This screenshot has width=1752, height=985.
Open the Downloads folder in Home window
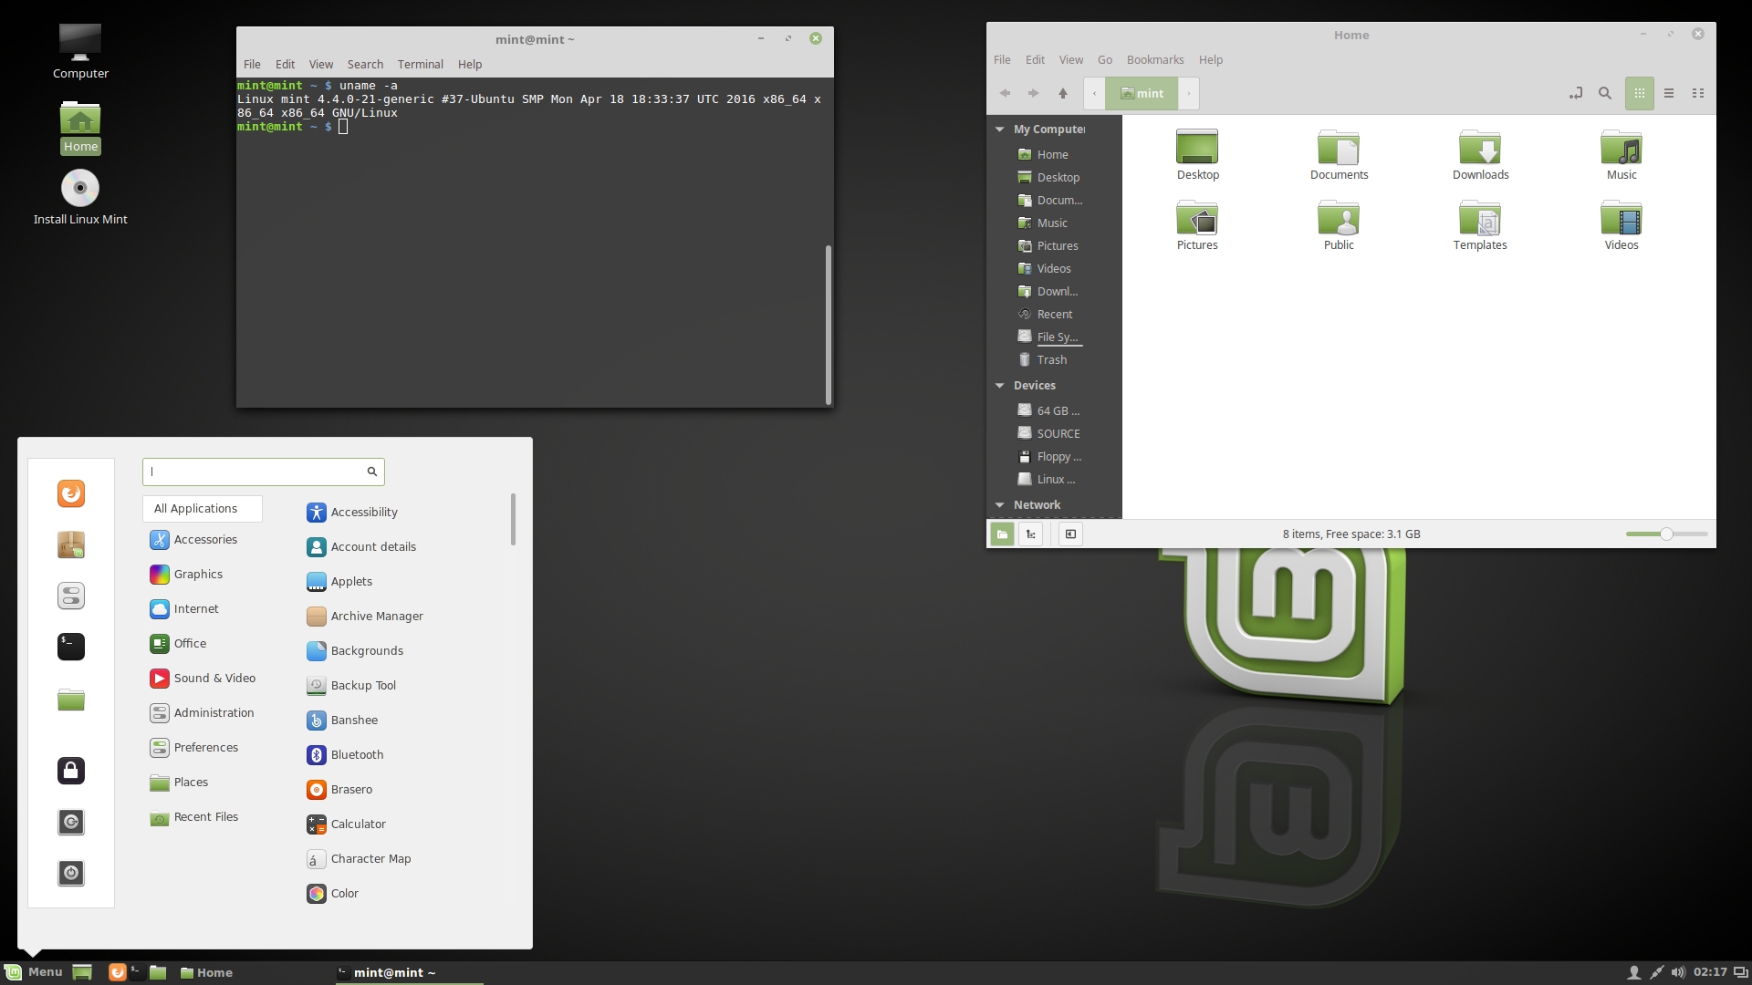pos(1480,155)
